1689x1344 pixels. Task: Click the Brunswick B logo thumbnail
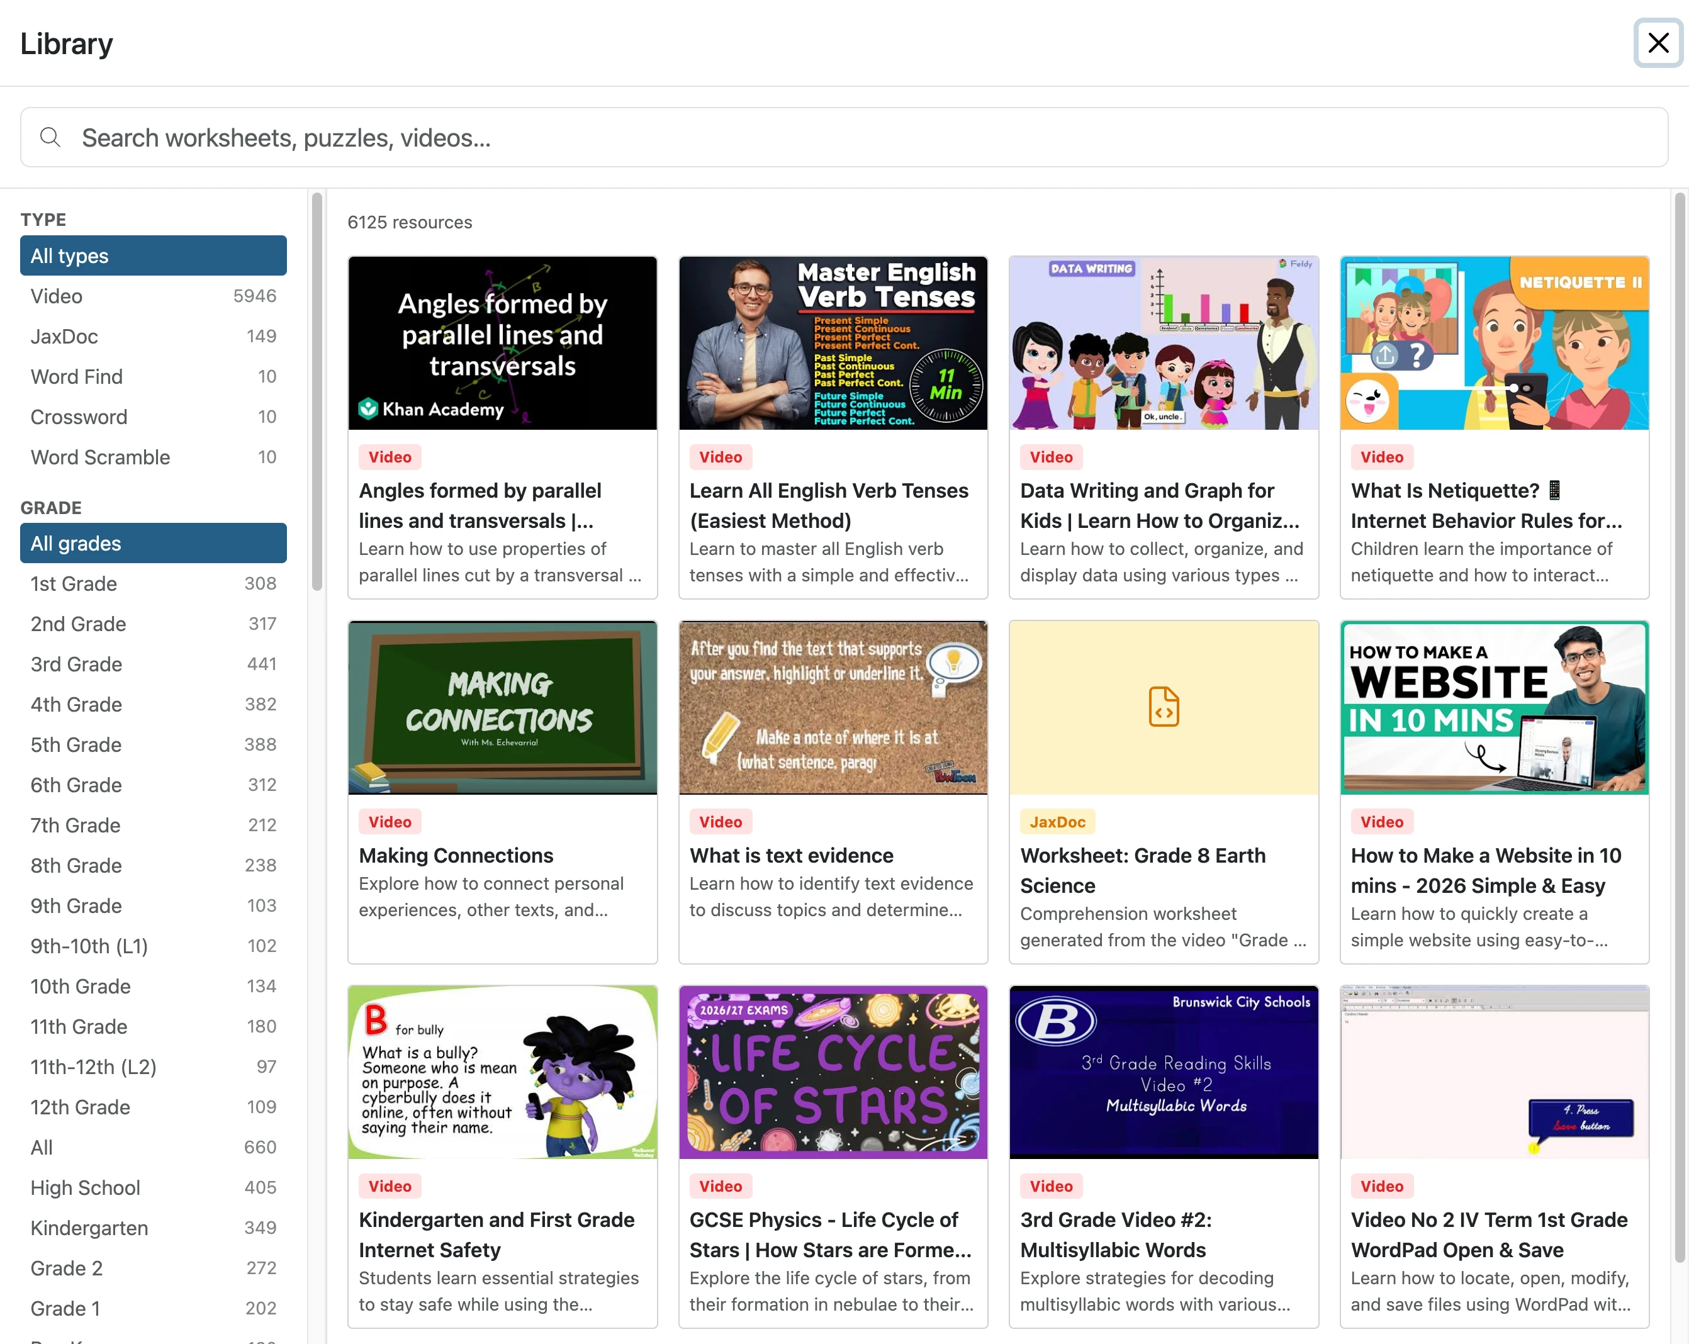click(x=1055, y=1021)
